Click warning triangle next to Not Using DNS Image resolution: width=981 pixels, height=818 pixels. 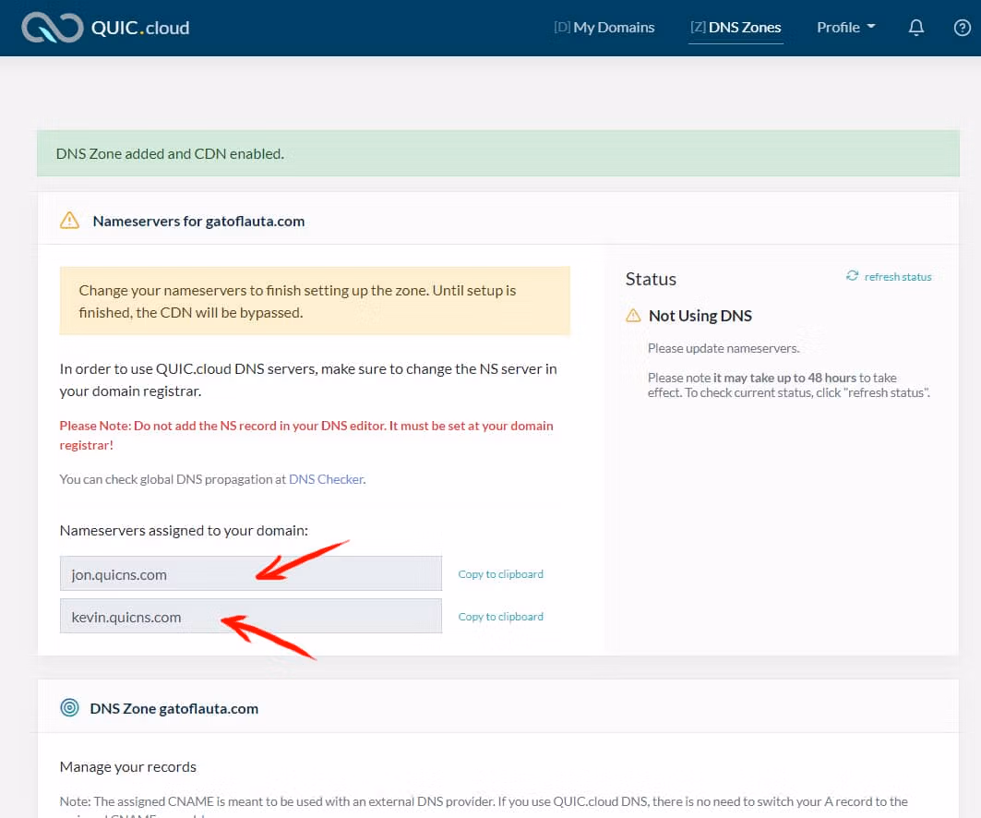click(x=633, y=316)
